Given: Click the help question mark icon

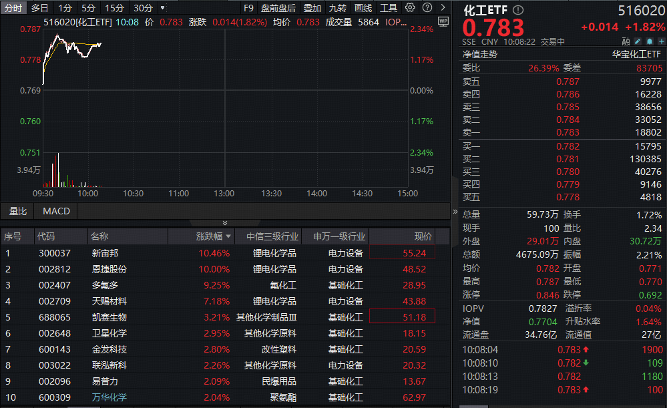Looking at the screenshot, I should pyautogui.click(x=428, y=7).
